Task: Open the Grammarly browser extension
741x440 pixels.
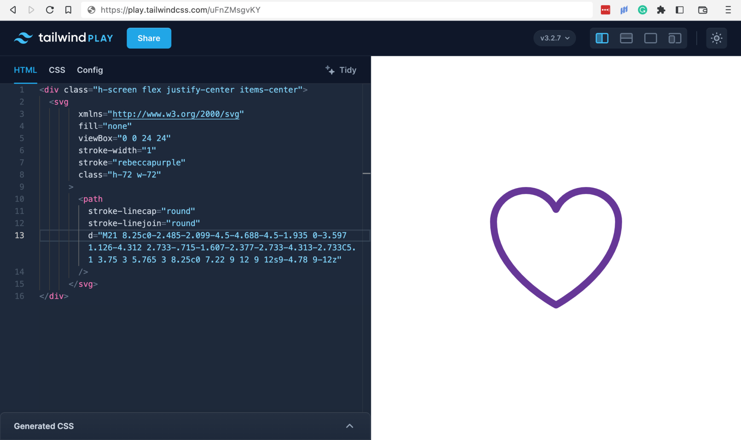Action: coord(643,10)
